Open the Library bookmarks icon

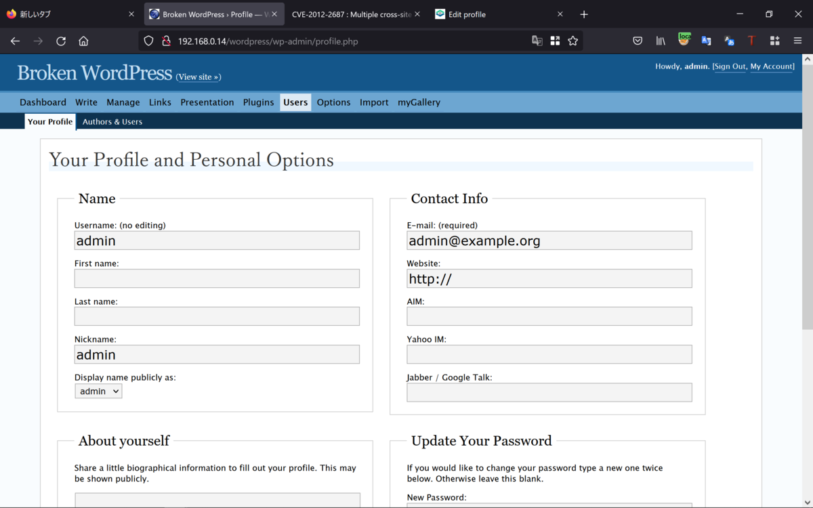[661, 41]
